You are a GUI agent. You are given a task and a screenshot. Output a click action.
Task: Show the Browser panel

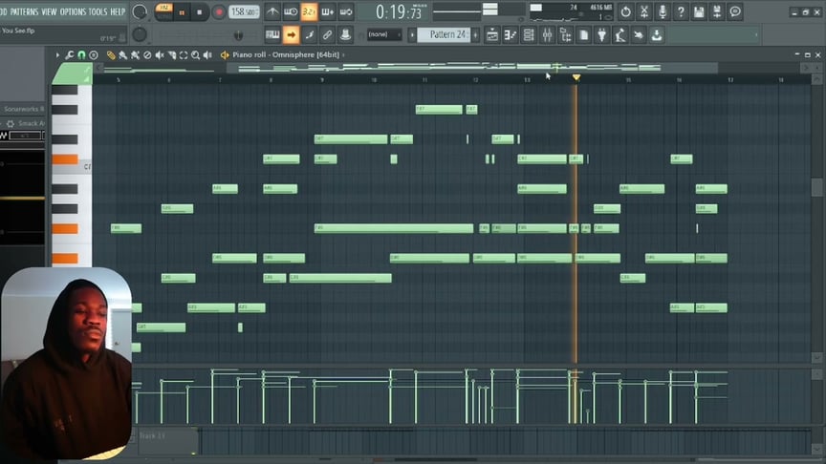[x=566, y=35]
